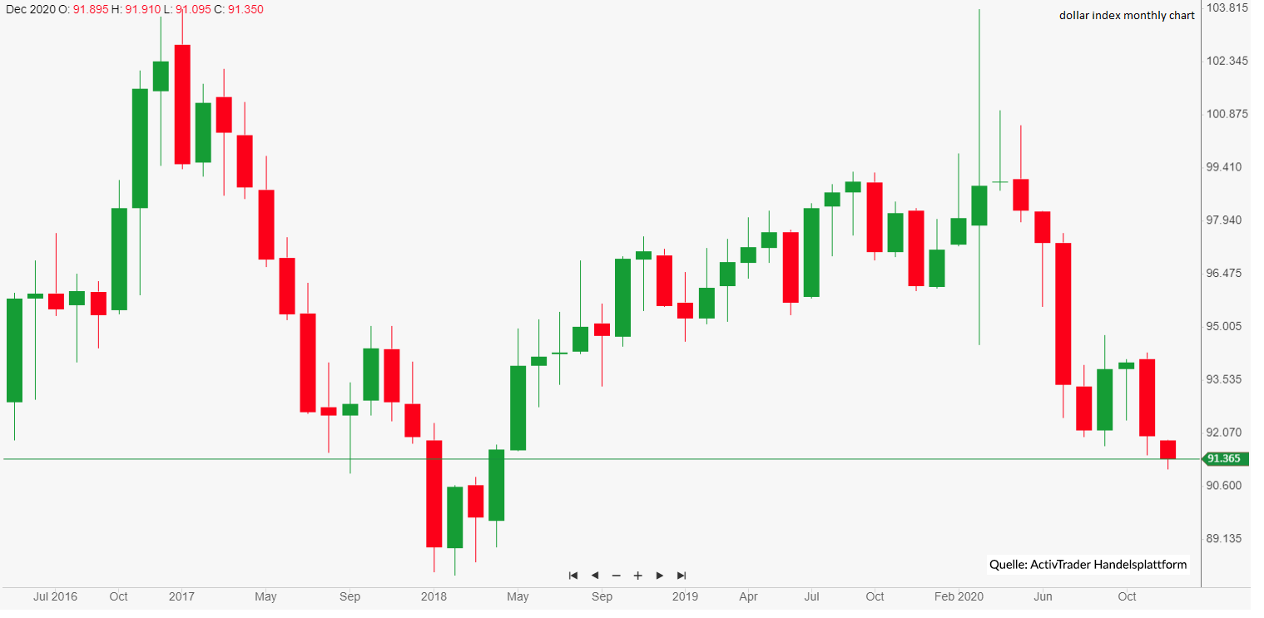Select the 'Apr' label on the time axis

[748, 596]
